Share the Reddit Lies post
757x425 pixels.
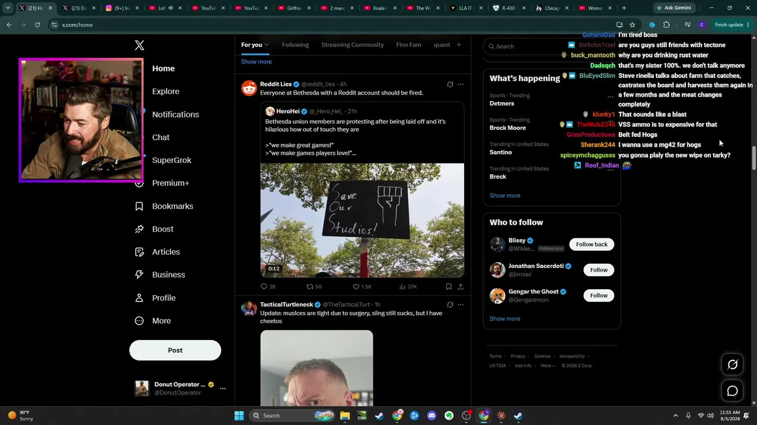click(x=461, y=287)
